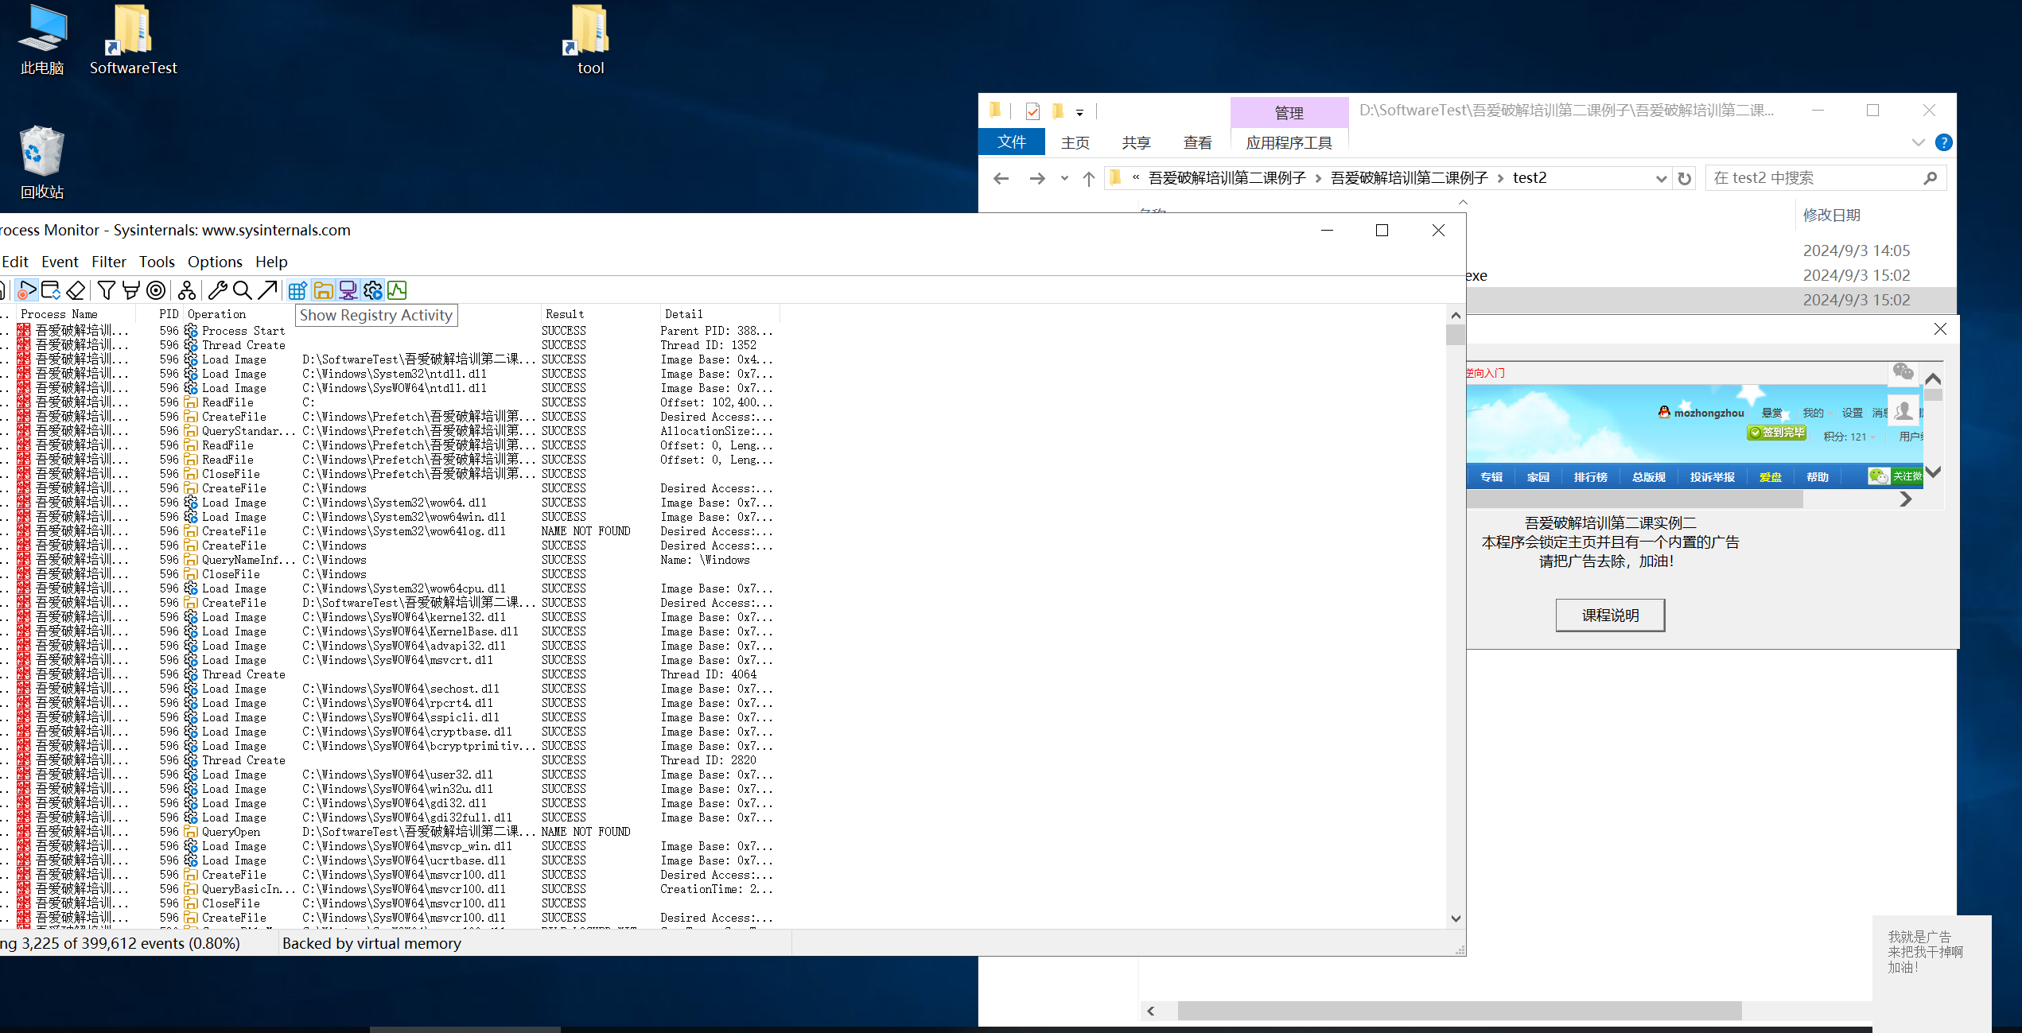Viewport: 2022px width, 1033px height.
Task: Click the Operation column header
Action: pyautogui.click(x=240, y=314)
